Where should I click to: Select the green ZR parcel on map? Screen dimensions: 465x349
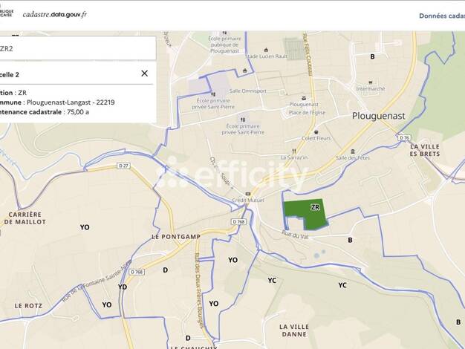305,213
